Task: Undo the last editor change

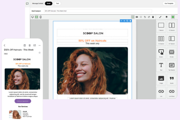Action: click(145, 17)
